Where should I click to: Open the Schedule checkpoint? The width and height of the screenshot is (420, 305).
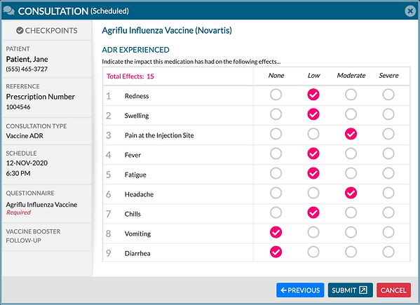click(x=47, y=165)
